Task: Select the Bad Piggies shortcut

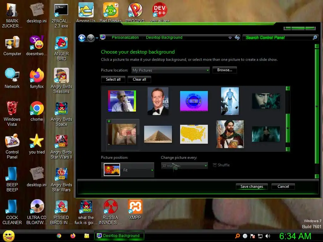Action: coord(111,12)
